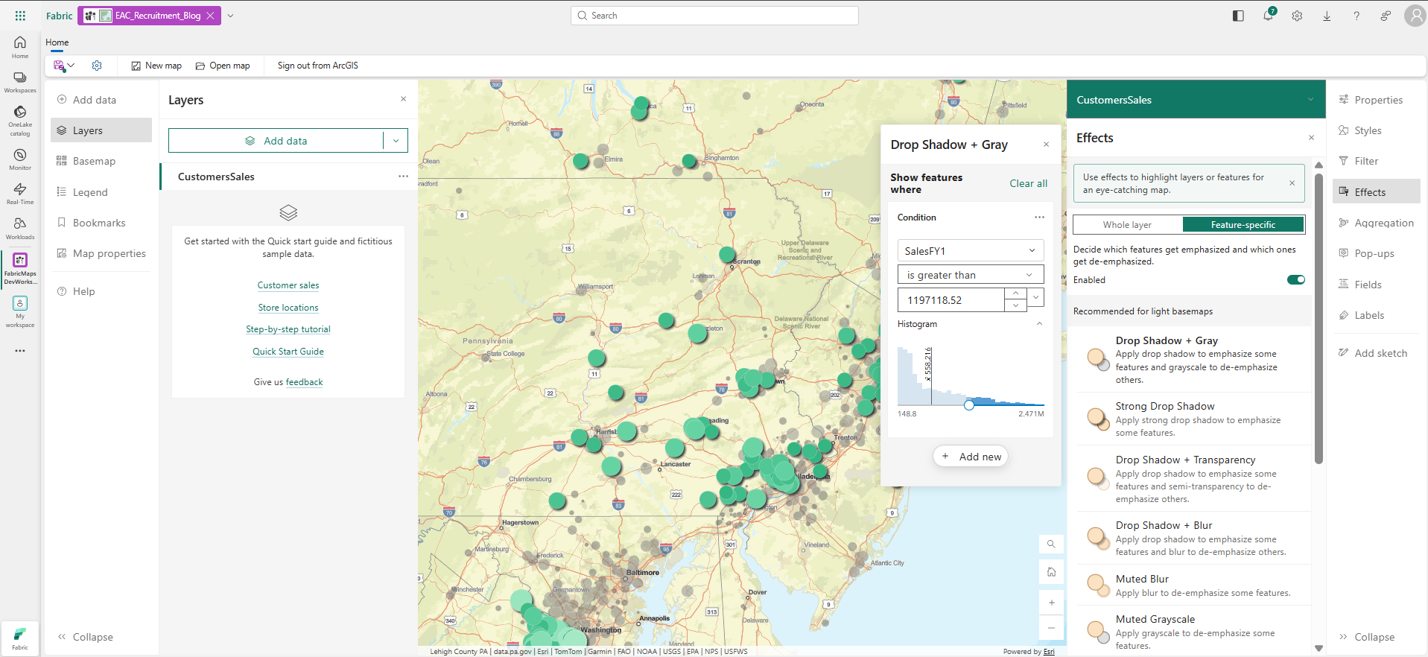
Task: Open Fabric settings gear in header
Action: click(x=1297, y=16)
